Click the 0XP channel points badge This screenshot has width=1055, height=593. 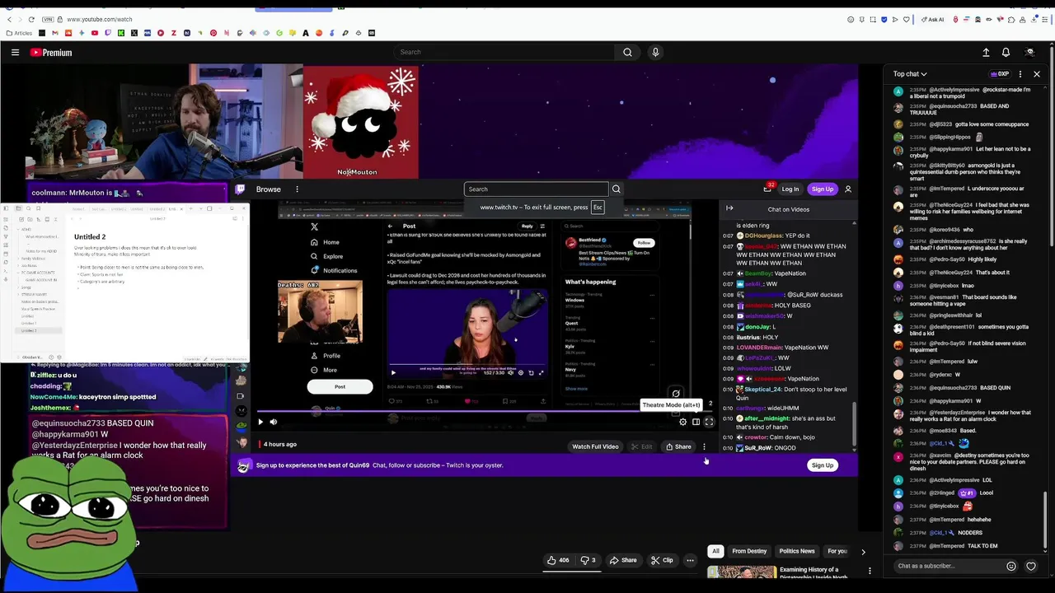click(x=998, y=74)
